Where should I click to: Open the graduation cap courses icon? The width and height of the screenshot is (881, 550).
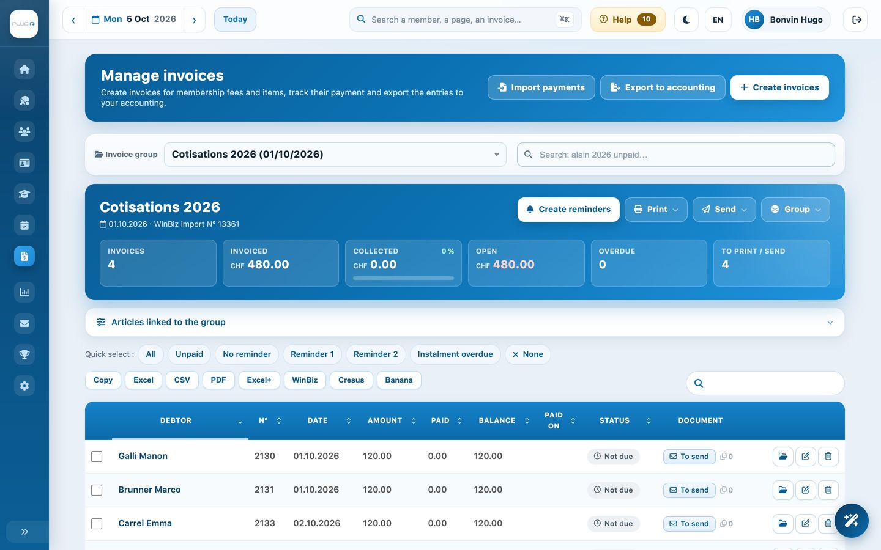pyautogui.click(x=24, y=194)
